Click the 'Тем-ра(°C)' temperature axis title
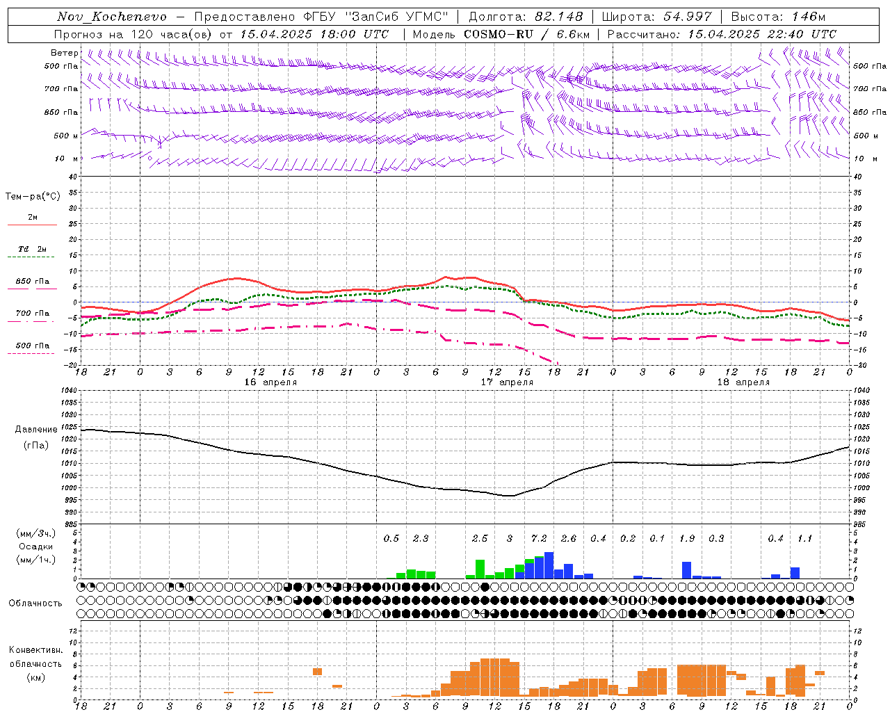The width and height of the screenshot is (890, 712). (33, 196)
